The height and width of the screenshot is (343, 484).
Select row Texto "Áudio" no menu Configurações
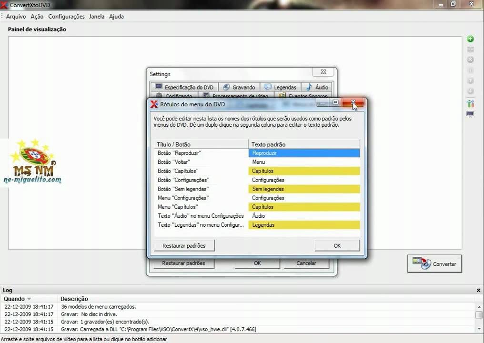201,216
